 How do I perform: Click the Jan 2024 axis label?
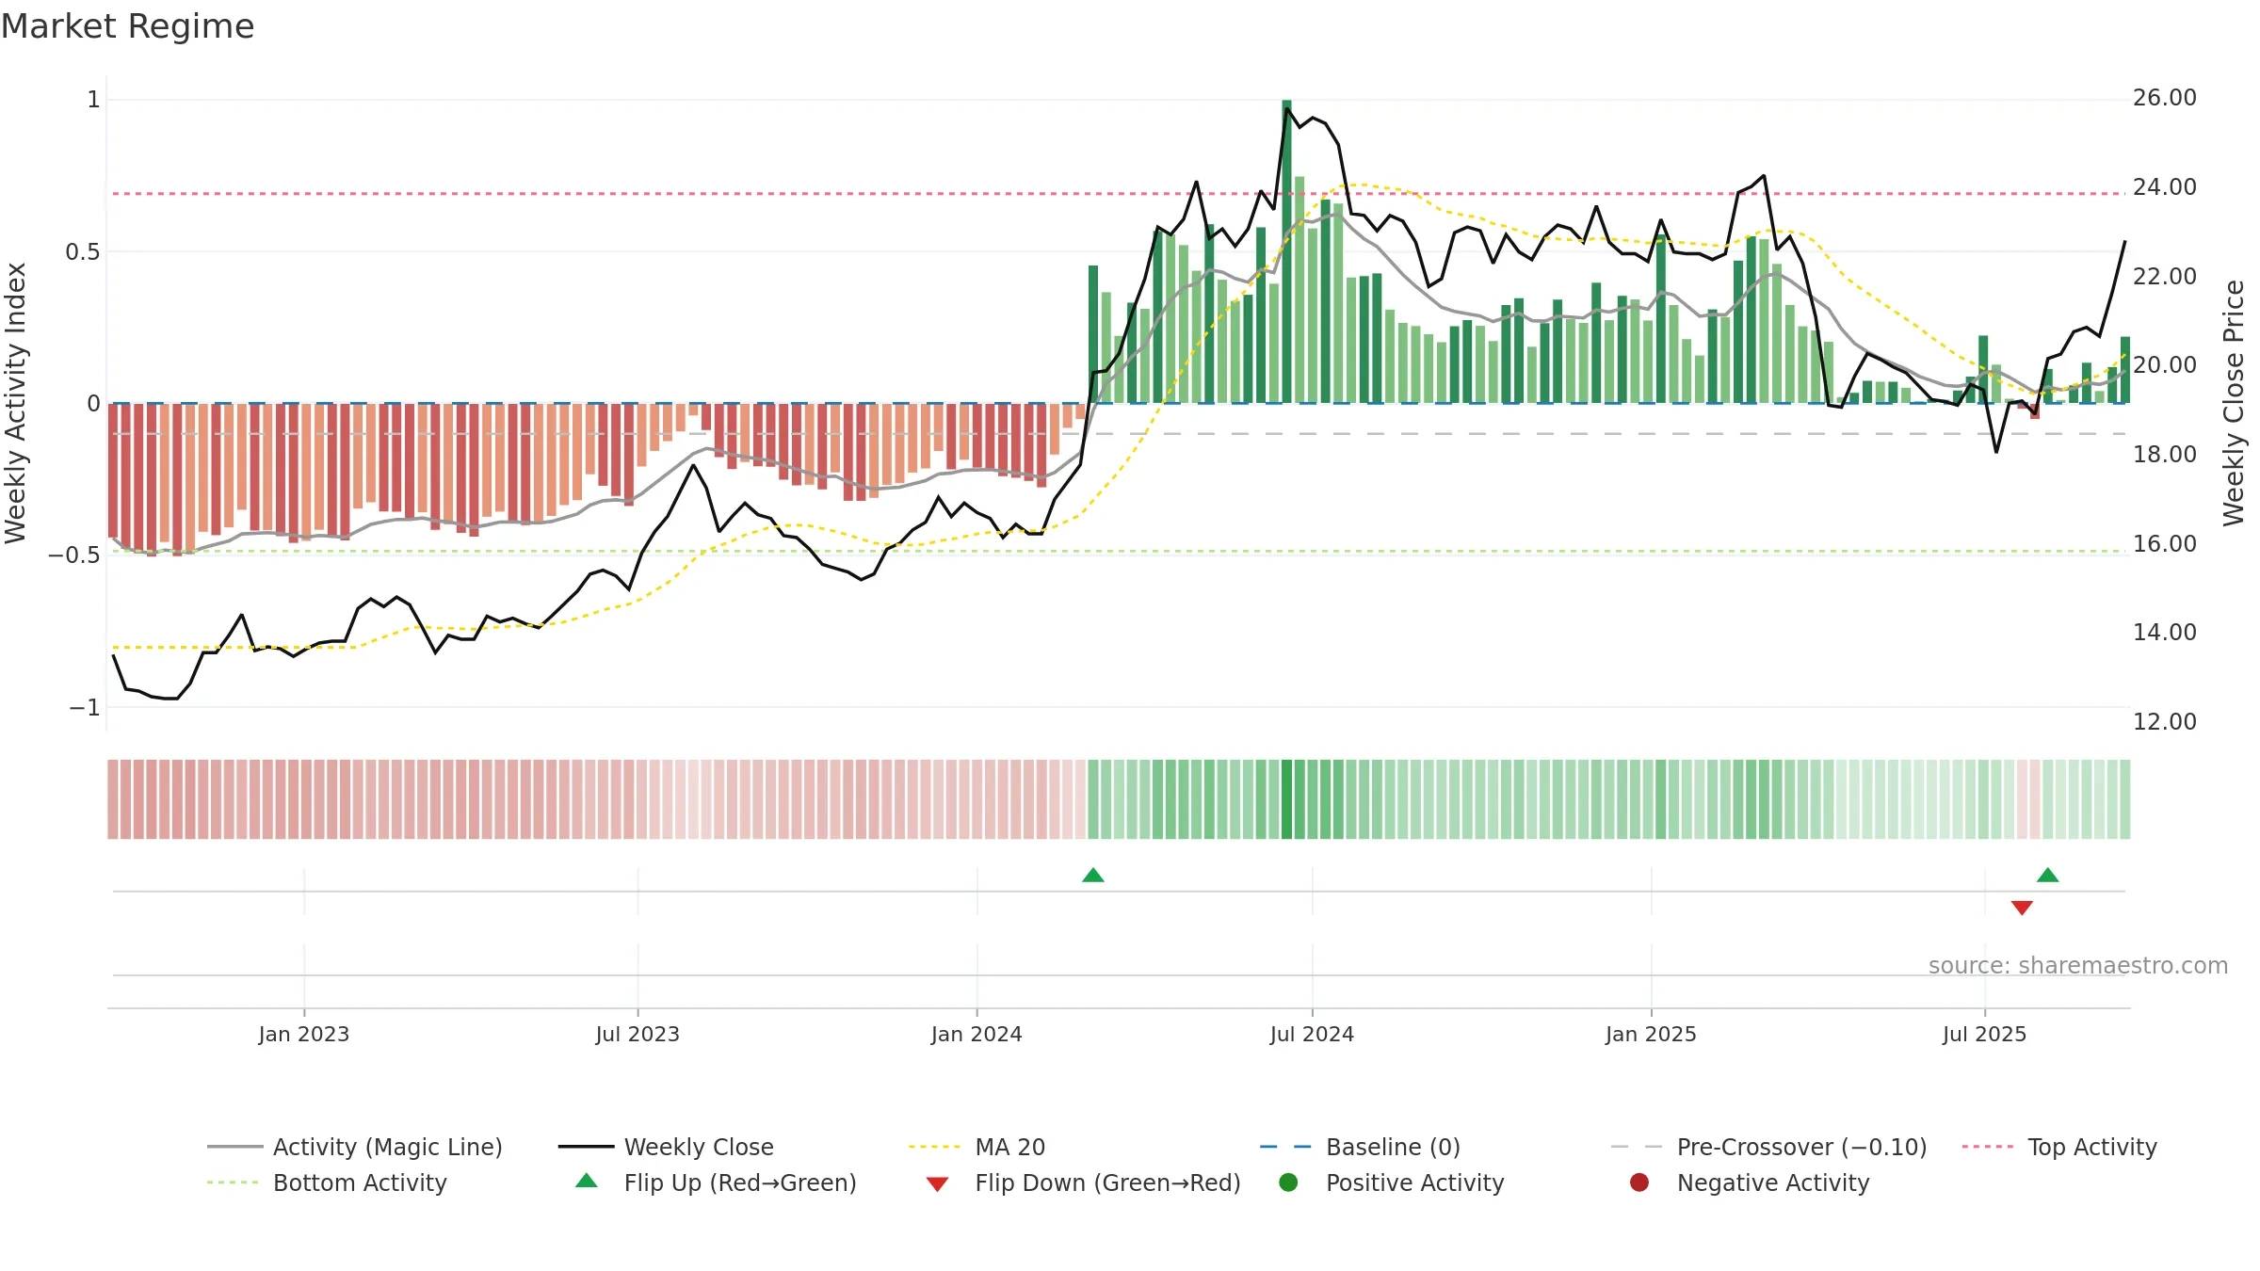[977, 1034]
